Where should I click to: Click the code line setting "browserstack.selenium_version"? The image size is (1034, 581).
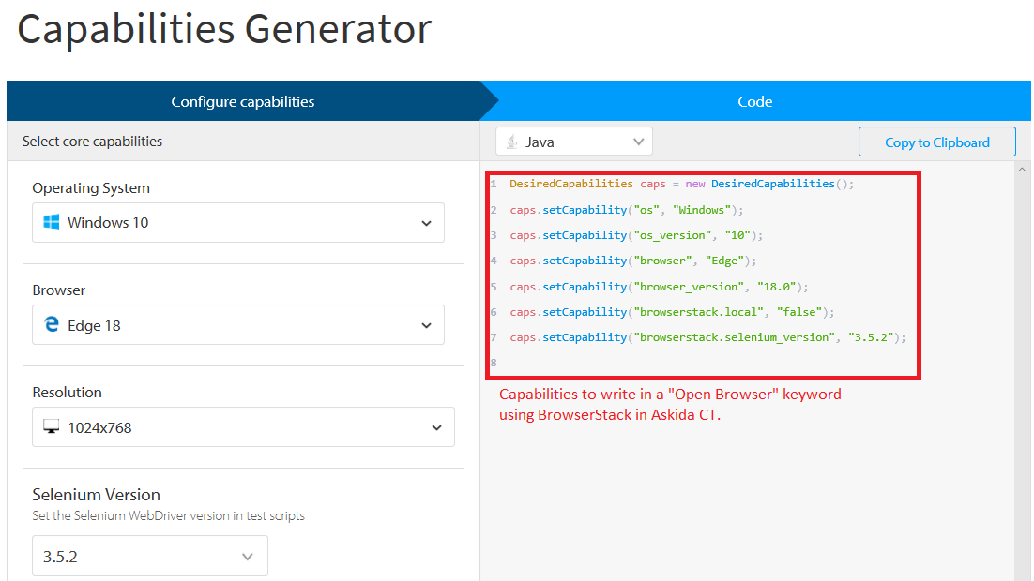tap(707, 337)
